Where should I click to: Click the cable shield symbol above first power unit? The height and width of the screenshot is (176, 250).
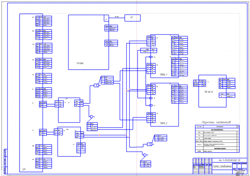pos(96,85)
